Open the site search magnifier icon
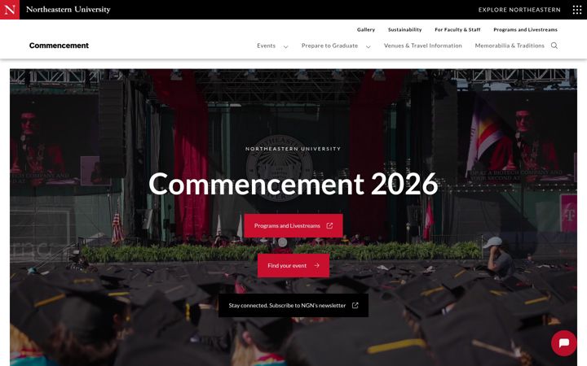587x366 pixels. point(554,46)
